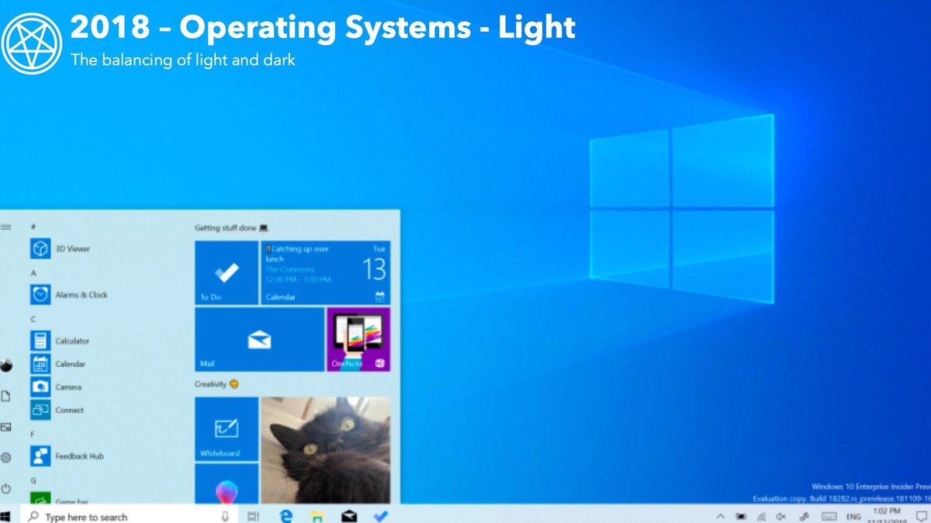Open the cat photo tile
931x523 pixels.
click(325, 450)
